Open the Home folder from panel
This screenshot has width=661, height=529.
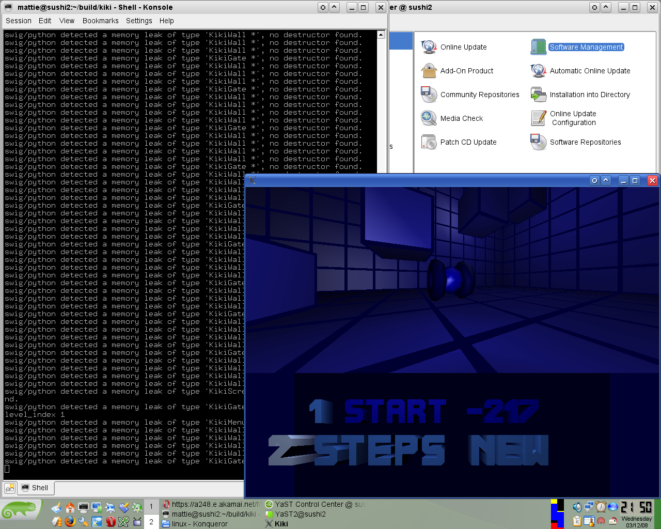(x=70, y=507)
